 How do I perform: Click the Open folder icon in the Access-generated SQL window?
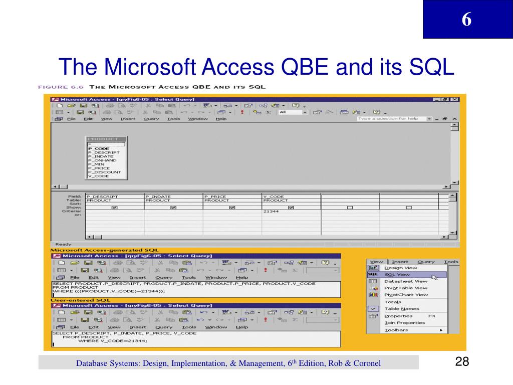tap(75, 263)
